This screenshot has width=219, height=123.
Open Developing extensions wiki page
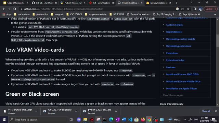point(179,46)
